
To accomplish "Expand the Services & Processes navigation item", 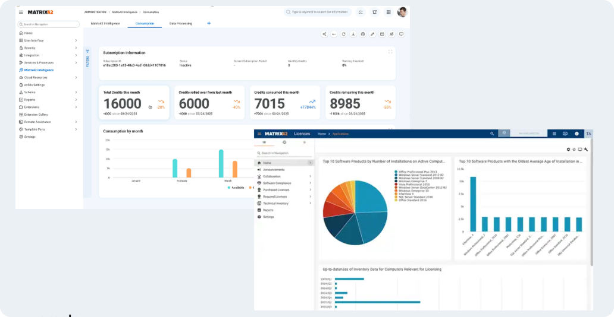I will 76,62.
